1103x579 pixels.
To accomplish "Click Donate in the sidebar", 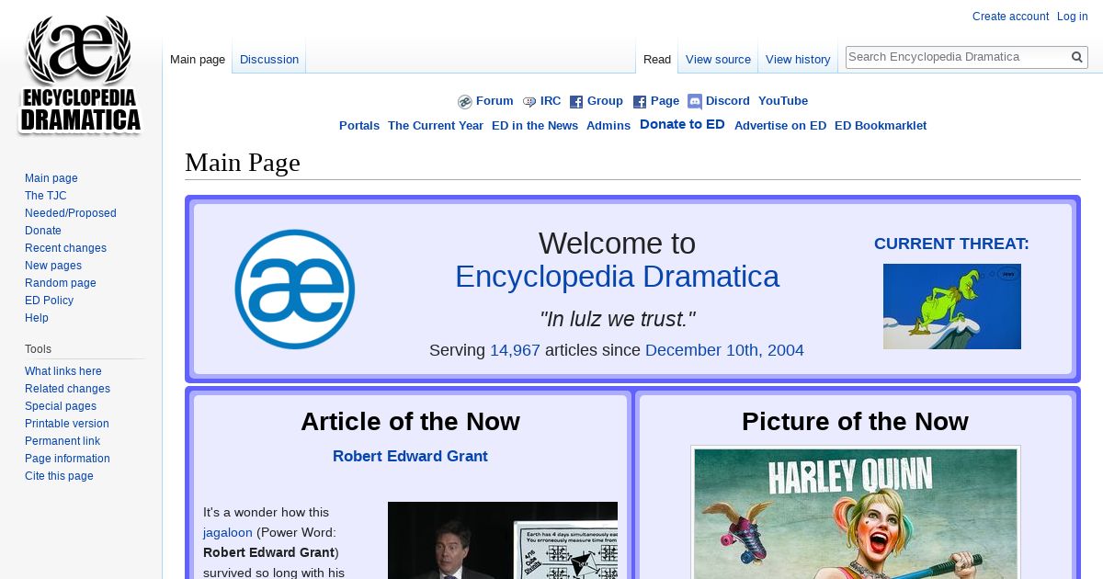I will click(43, 231).
